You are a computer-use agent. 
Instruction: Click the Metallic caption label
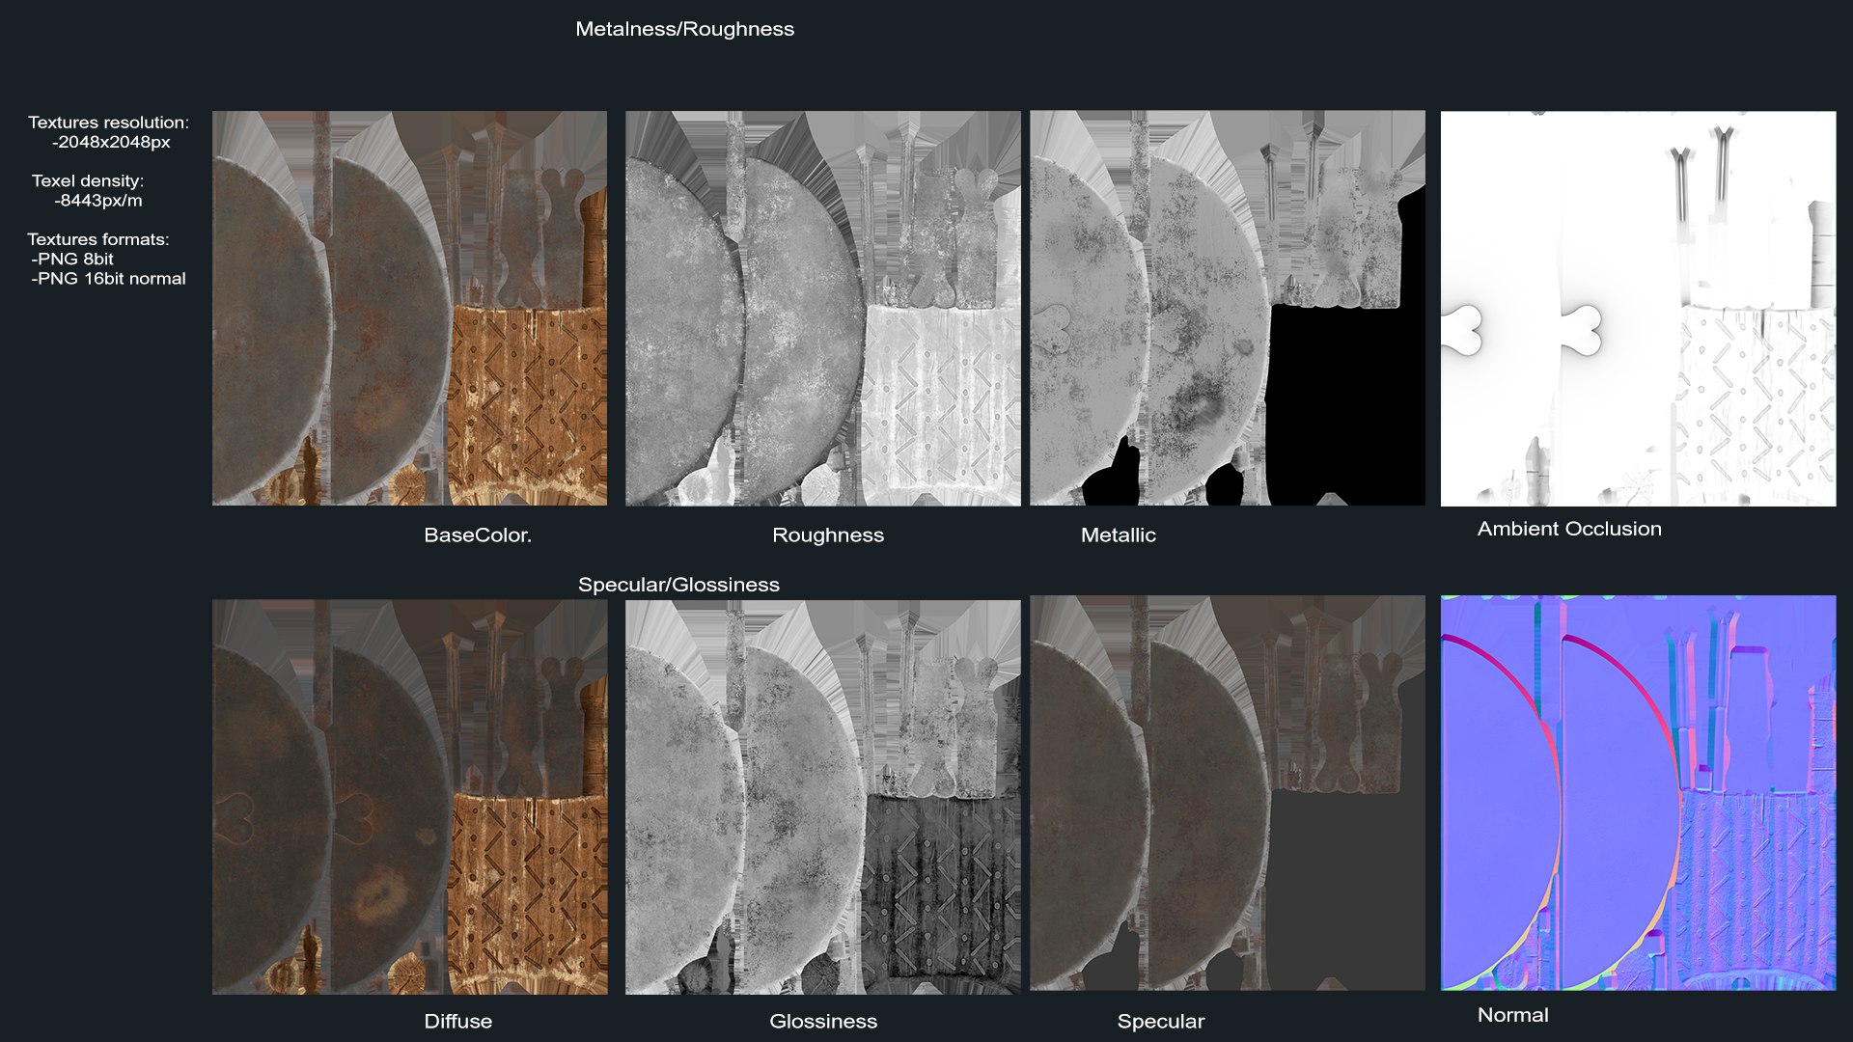(1118, 535)
